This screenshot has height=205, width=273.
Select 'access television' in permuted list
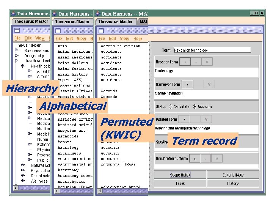click(121, 46)
